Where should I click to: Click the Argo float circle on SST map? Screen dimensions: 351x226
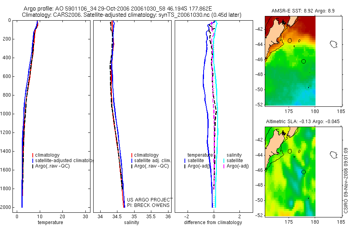[x=303, y=61]
